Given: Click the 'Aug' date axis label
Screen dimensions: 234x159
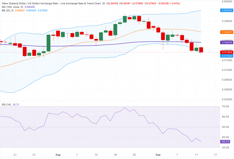Looking at the screenshot, I should [x=58, y=155].
